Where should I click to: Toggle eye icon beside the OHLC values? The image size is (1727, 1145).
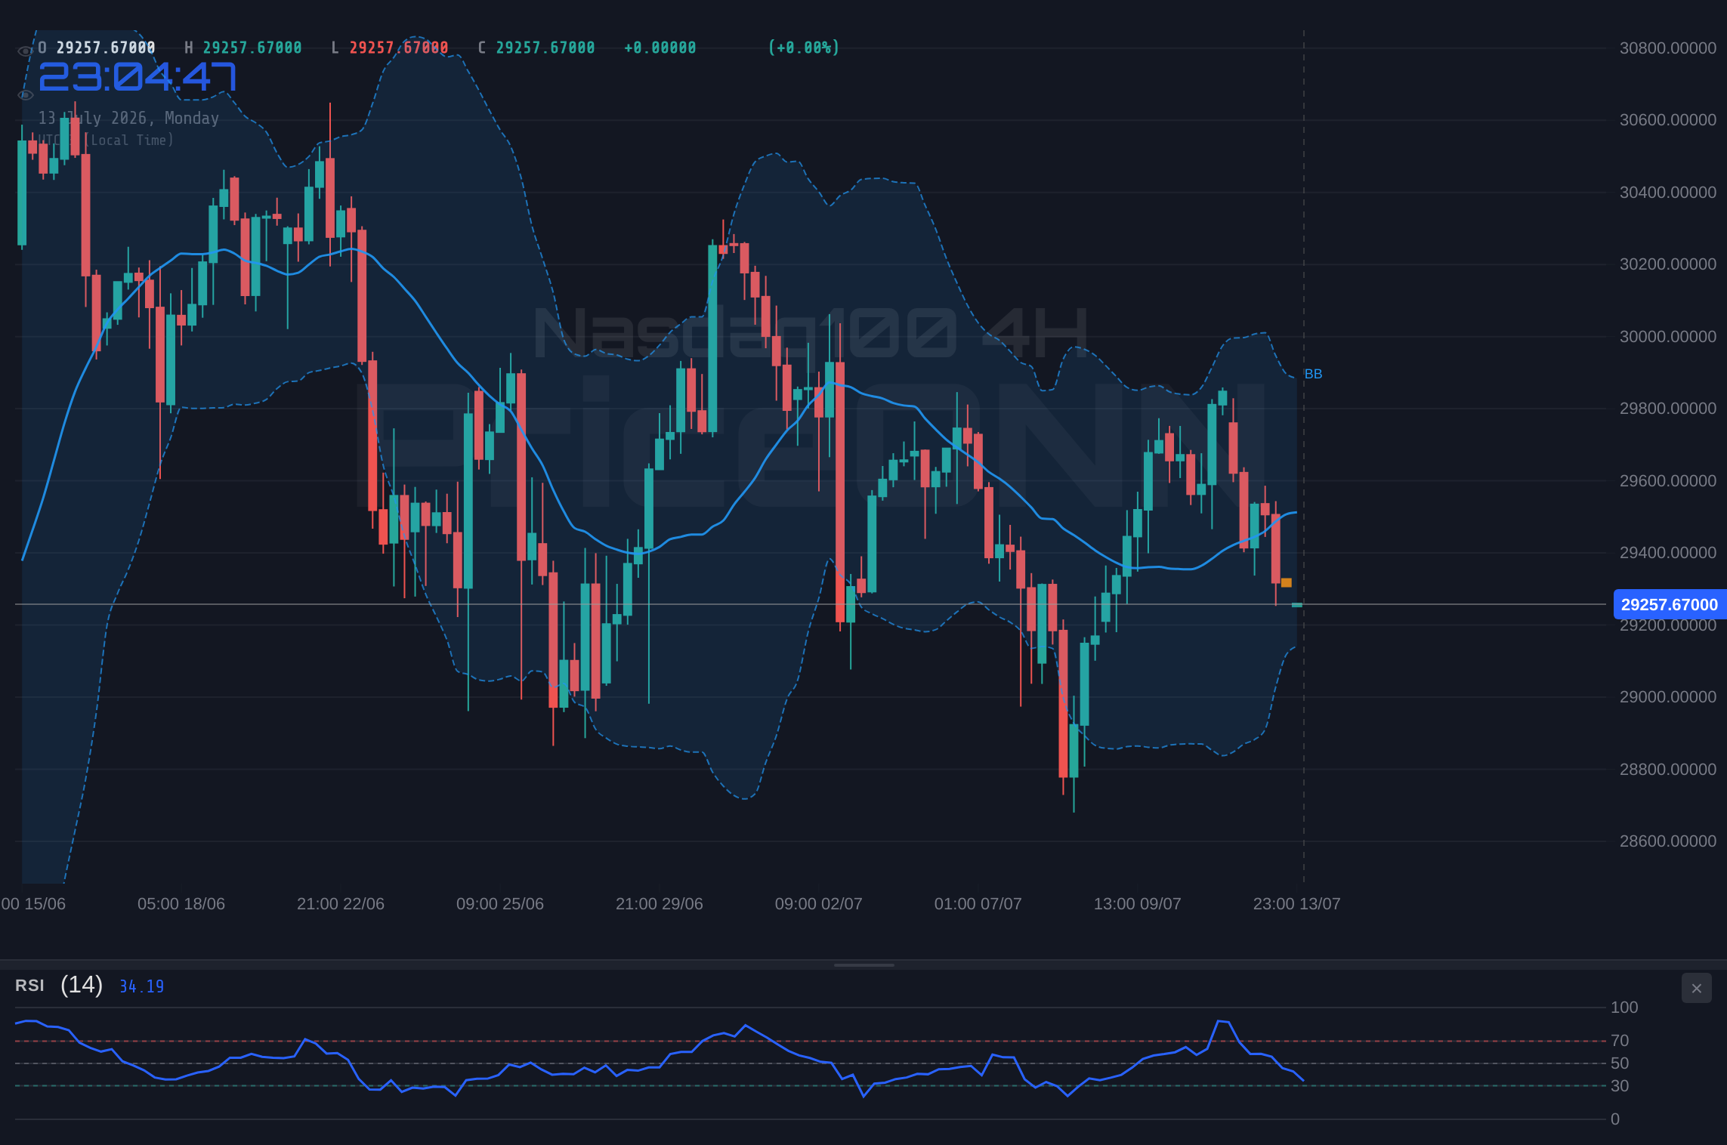click(x=25, y=51)
